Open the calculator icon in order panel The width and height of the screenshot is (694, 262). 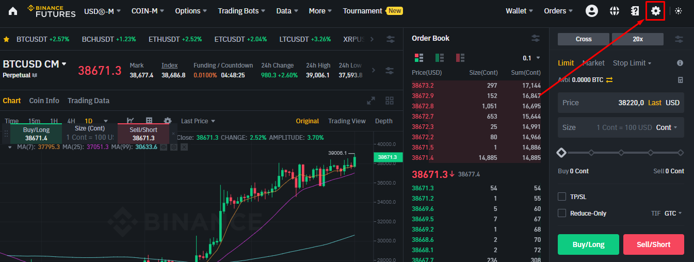pos(680,80)
